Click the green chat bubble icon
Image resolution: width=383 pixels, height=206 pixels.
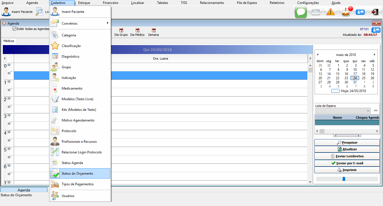(301, 12)
